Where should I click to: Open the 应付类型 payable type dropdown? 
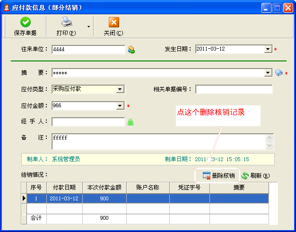(x=120, y=89)
